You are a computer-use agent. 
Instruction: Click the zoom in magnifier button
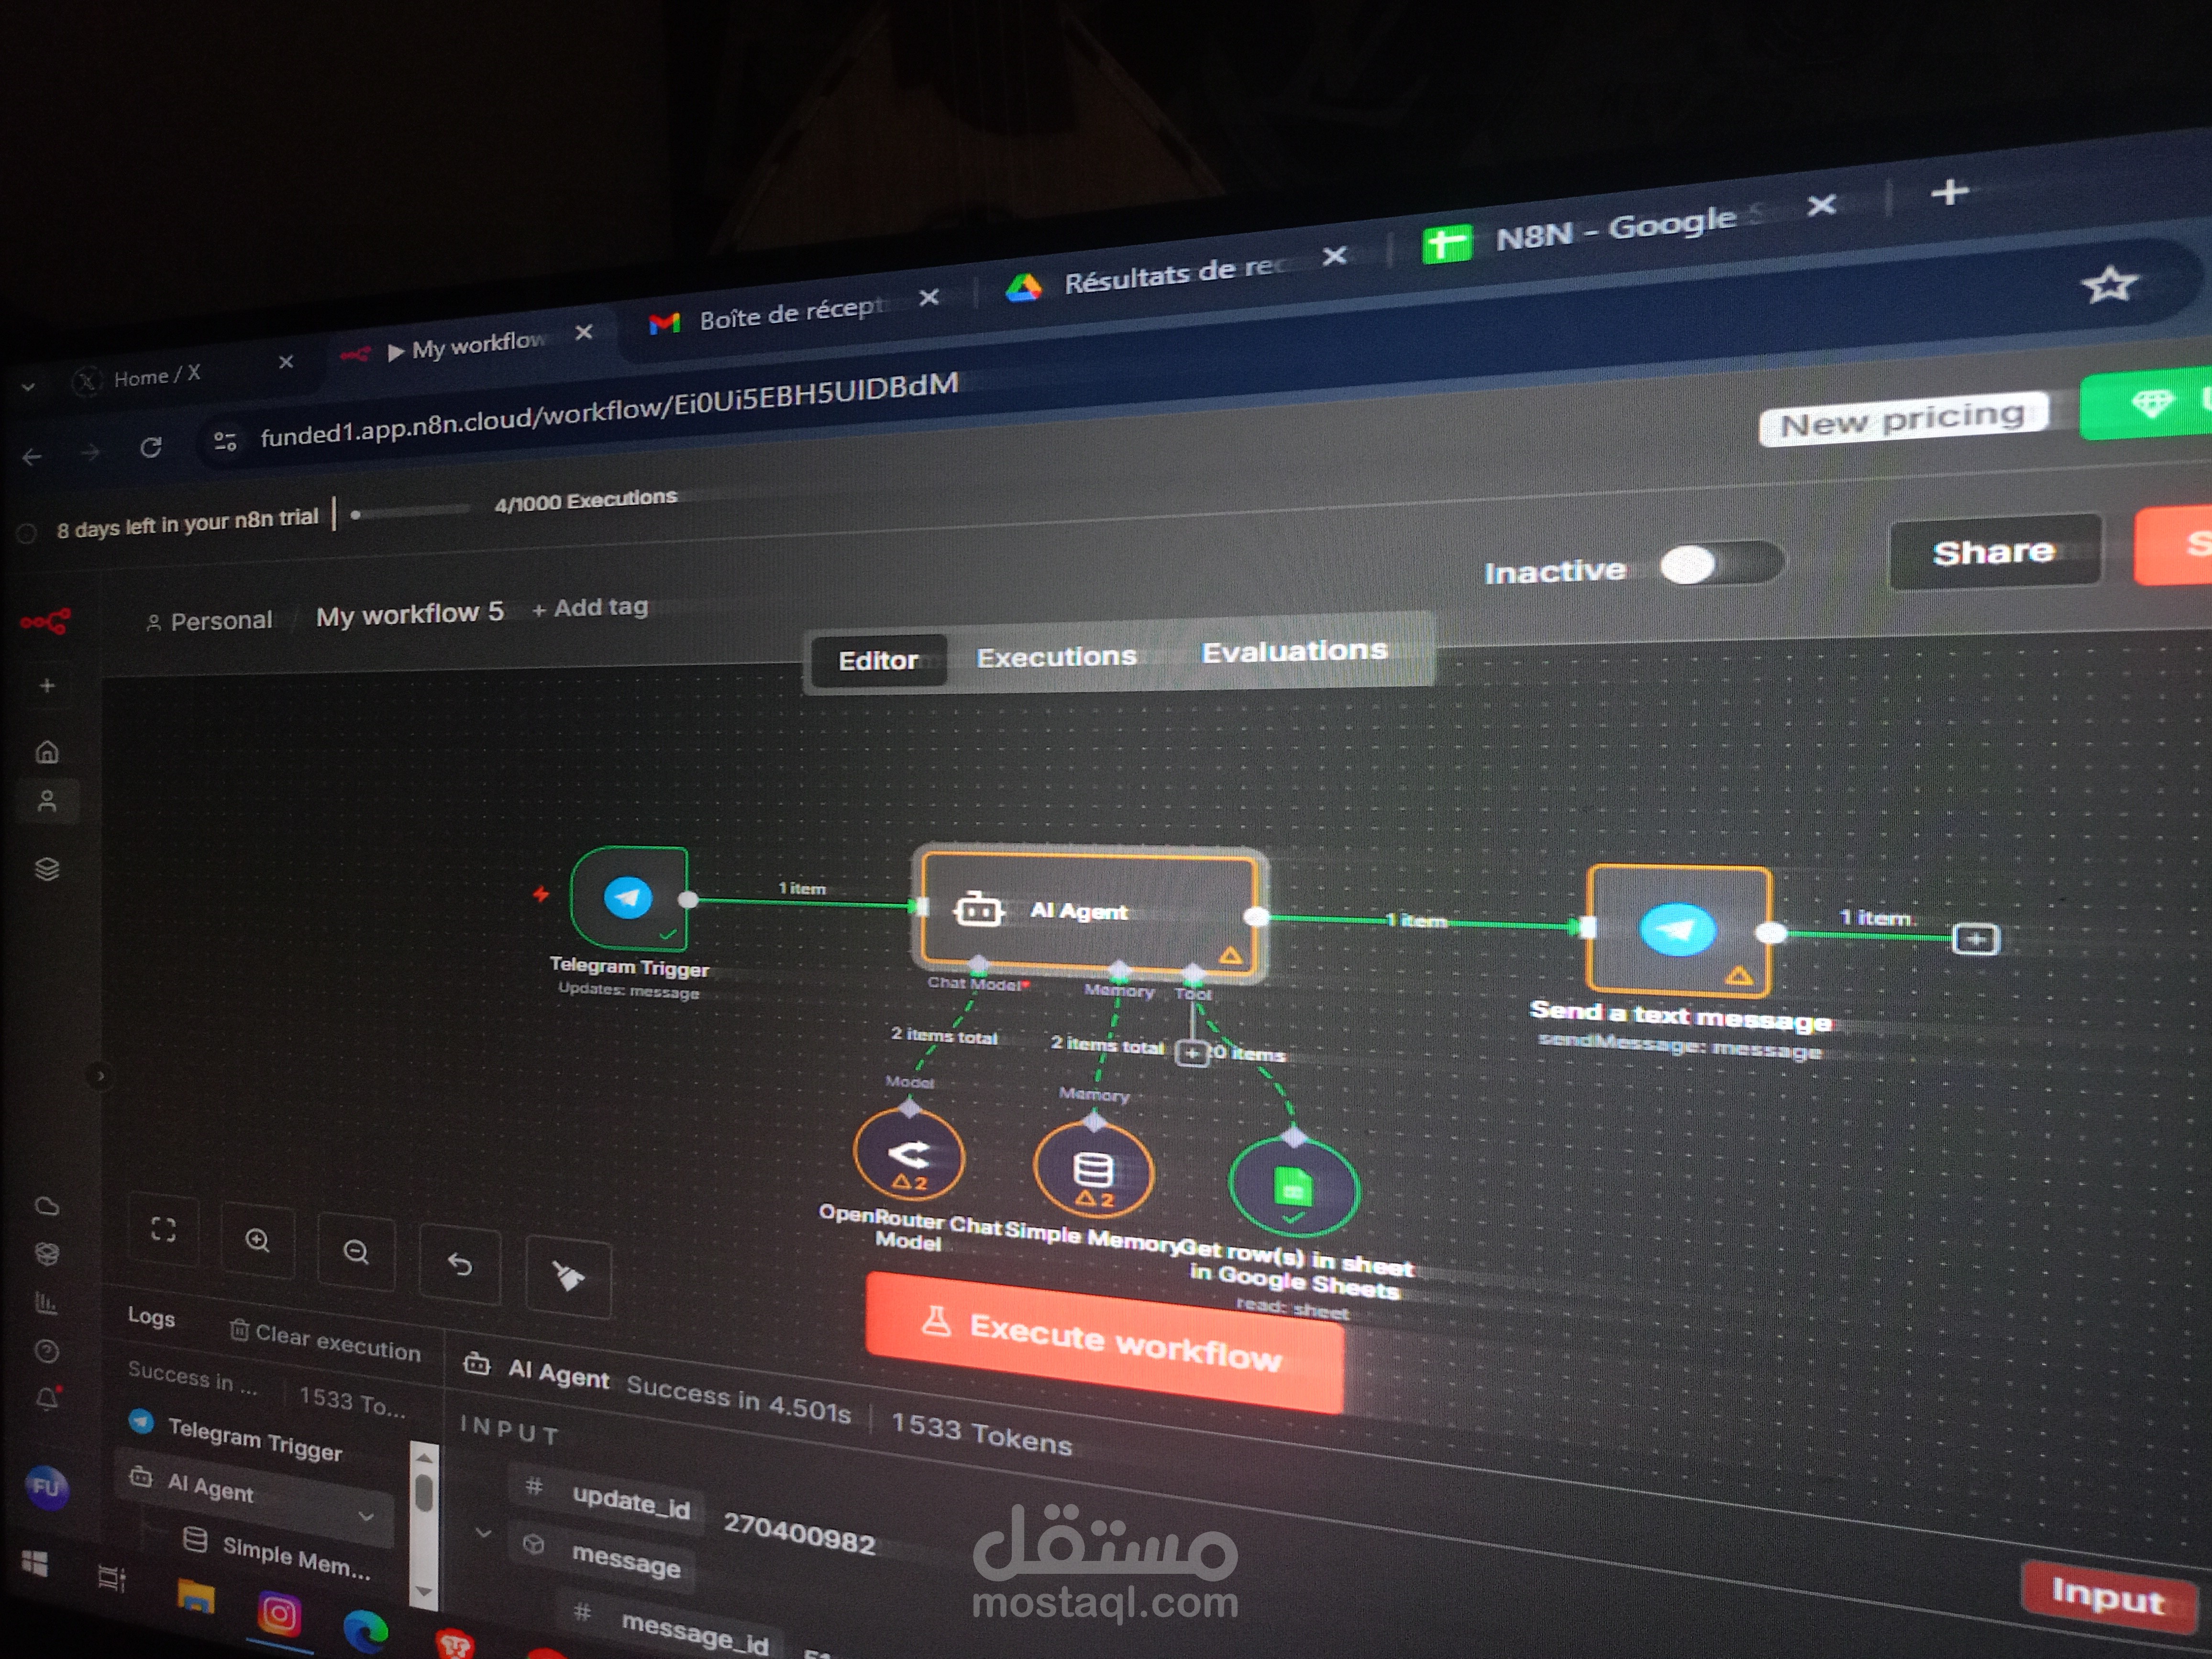coord(258,1241)
